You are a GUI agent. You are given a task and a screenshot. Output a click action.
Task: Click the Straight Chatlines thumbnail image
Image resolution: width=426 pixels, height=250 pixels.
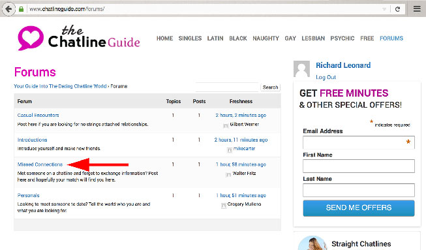(x=312, y=243)
